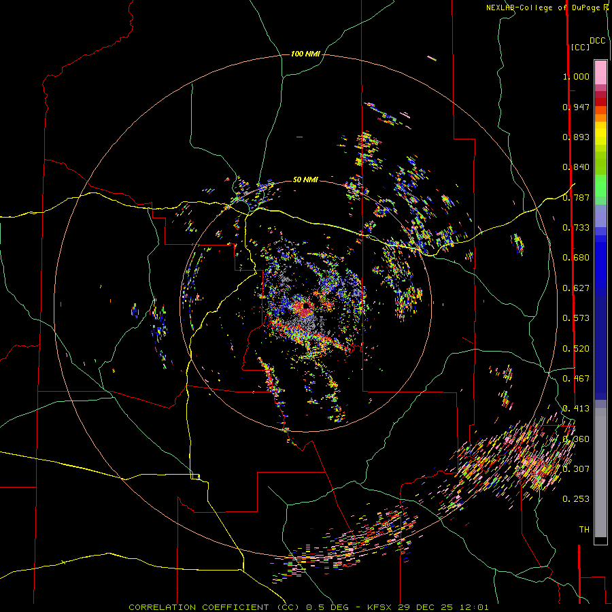Viewport: 612px width, 612px height.
Task: Pick the red segment of the color bar
Action: coord(600,102)
